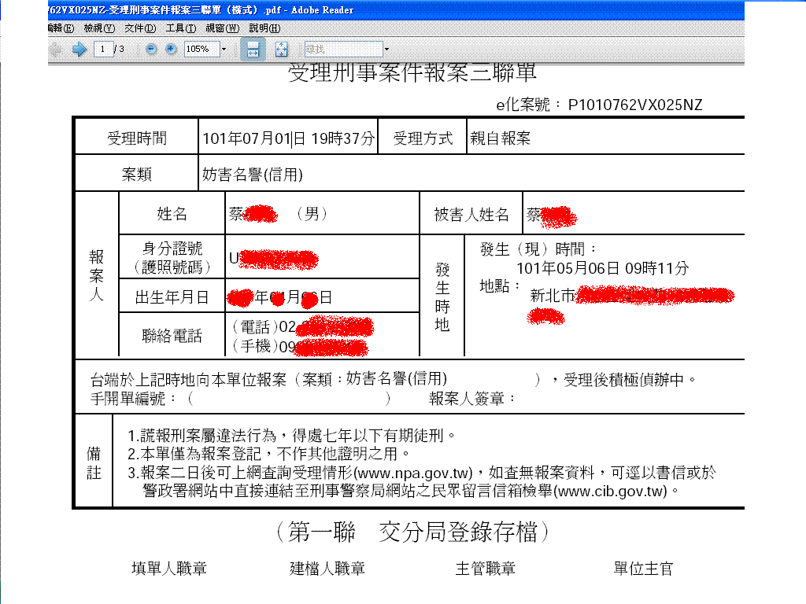
Task: Open the 視窗(W) menu
Action: [x=222, y=28]
